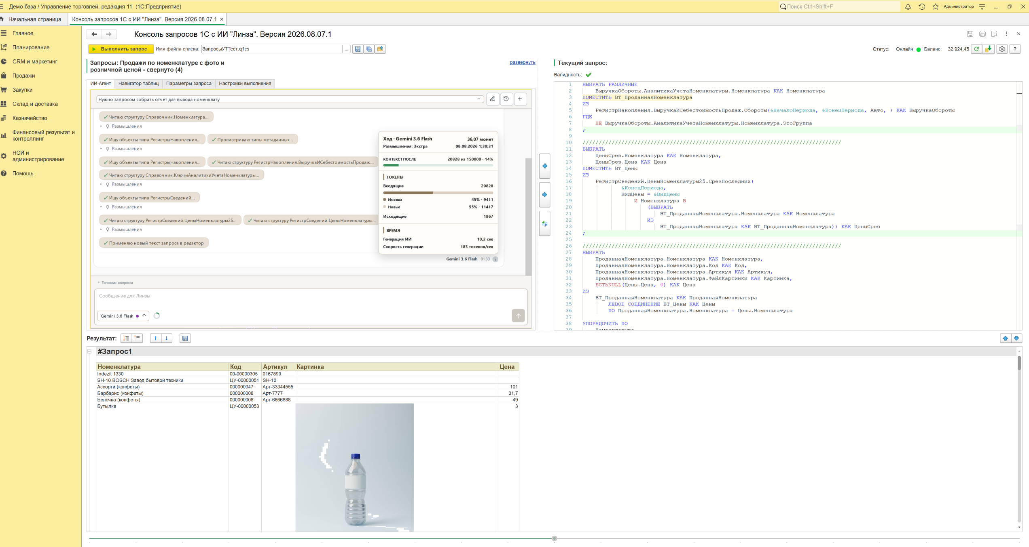The width and height of the screenshot is (1029, 547).
Task: Select the ИИ-Агент tab
Action: [101, 84]
